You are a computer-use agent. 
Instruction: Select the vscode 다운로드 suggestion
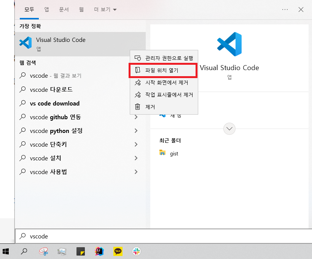(80, 90)
